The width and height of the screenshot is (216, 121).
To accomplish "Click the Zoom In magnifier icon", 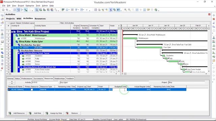I will [x=125, y=10].
